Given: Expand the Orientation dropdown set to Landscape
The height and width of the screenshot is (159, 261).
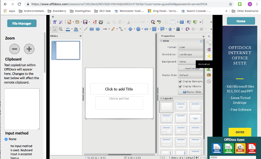Looking at the screenshot, I should coord(190,55).
